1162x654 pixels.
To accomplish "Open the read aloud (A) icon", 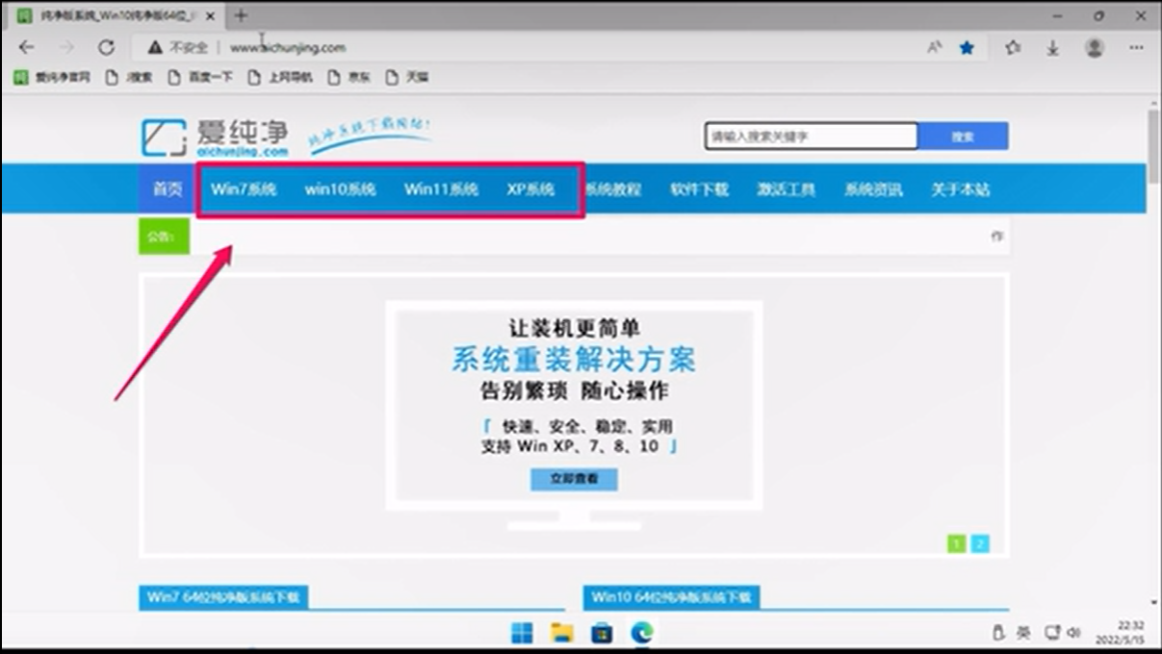I will click(x=934, y=47).
